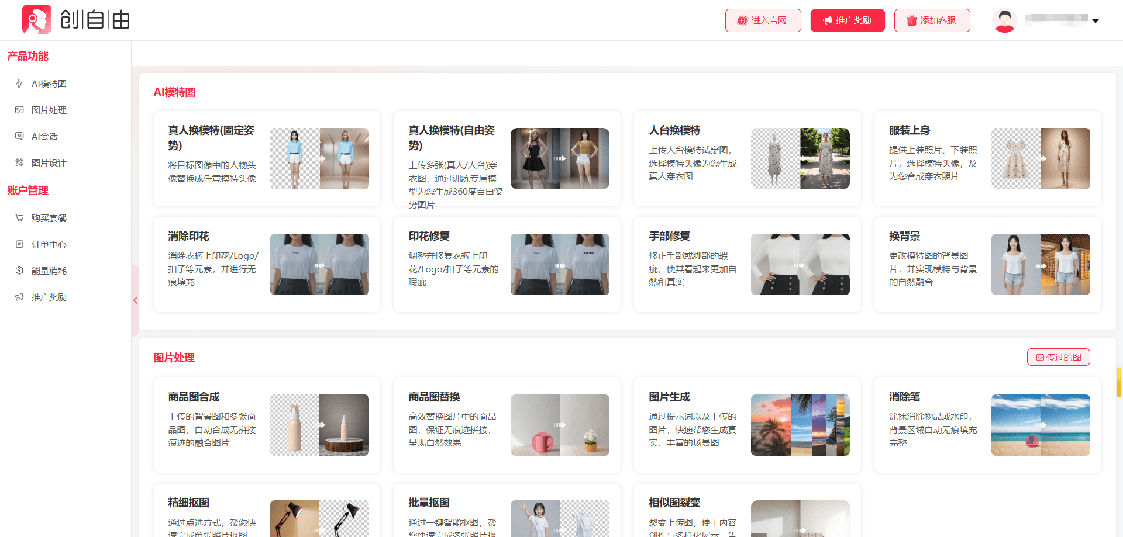Click the 传过的图 button
This screenshot has height=537, width=1123.
point(1058,357)
